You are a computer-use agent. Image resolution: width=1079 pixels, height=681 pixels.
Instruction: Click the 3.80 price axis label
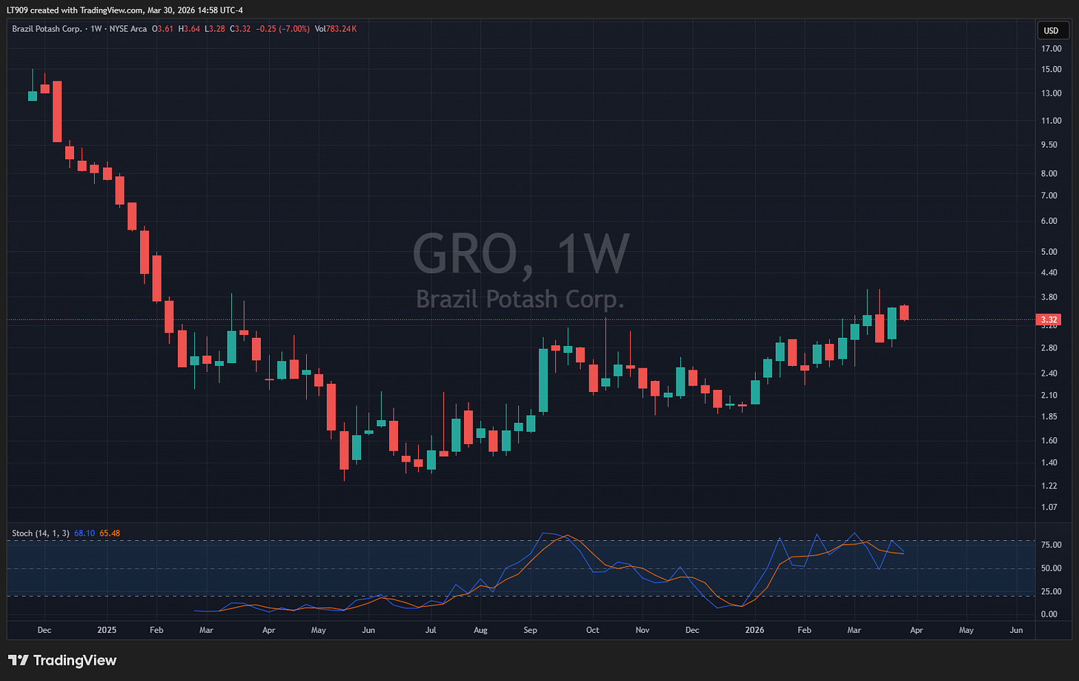pos(1049,297)
